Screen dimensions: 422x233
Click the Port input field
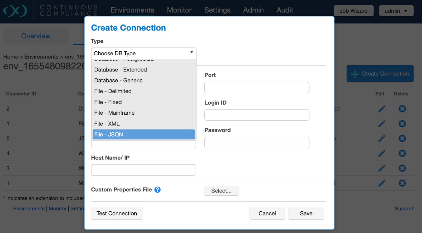pyautogui.click(x=257, y=88)
